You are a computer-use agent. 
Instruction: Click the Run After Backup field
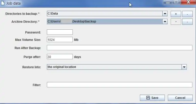pyautogui.click(x=119, y=48)
